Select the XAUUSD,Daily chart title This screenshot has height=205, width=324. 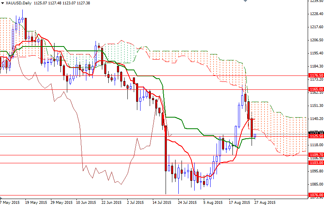tap(19, 3)
